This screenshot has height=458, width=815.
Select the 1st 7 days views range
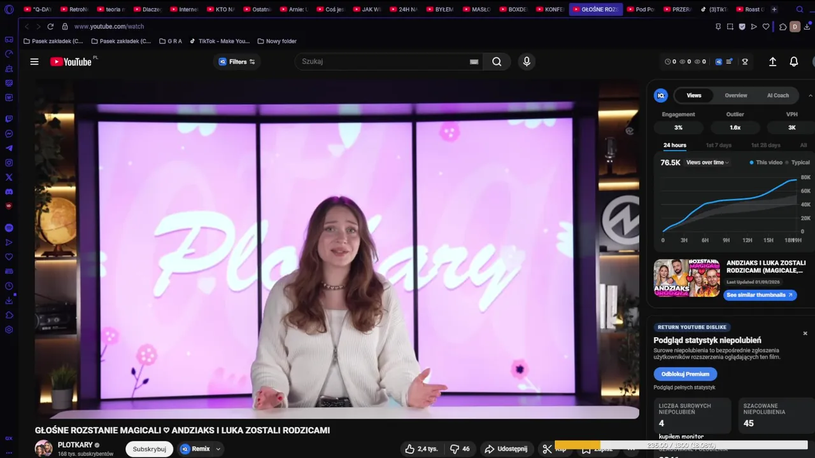[x=718, y=145]
